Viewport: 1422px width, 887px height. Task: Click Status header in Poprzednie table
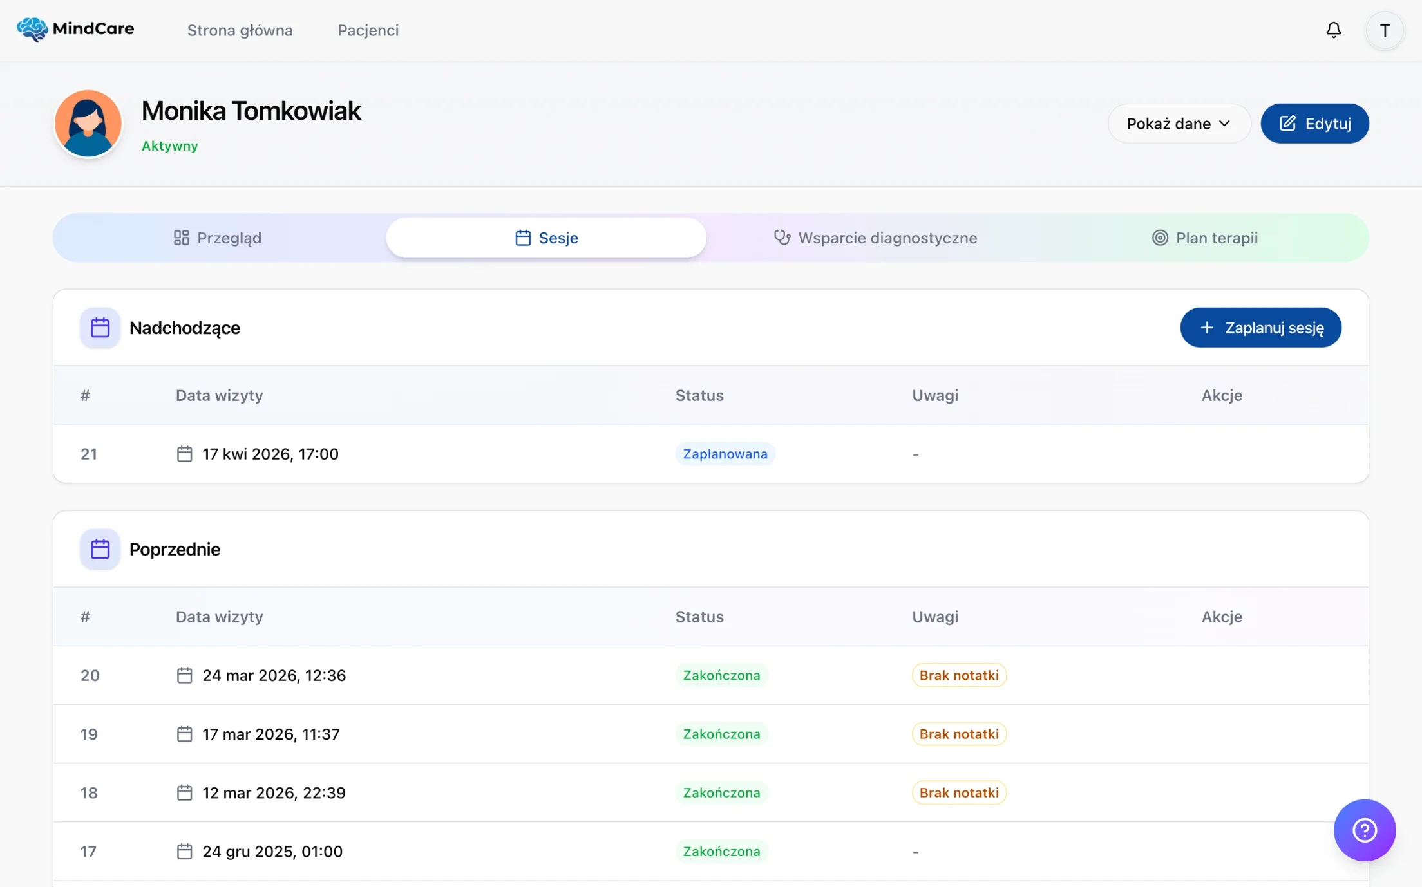point(699,617)
